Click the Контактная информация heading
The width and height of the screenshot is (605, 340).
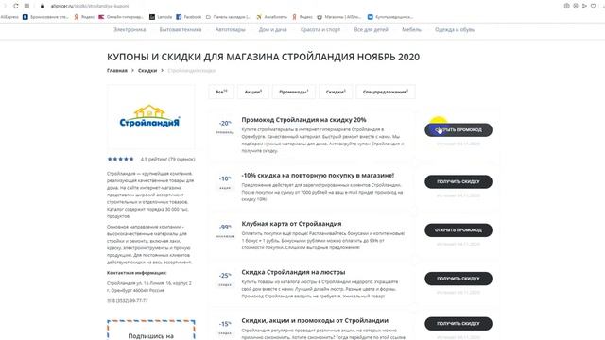point(136,273)
